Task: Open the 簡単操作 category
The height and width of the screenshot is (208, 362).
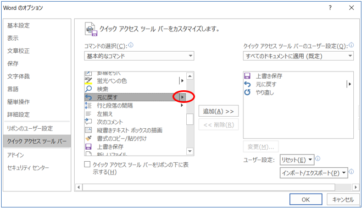Action: pyautogui.click(x=19, y=102)
